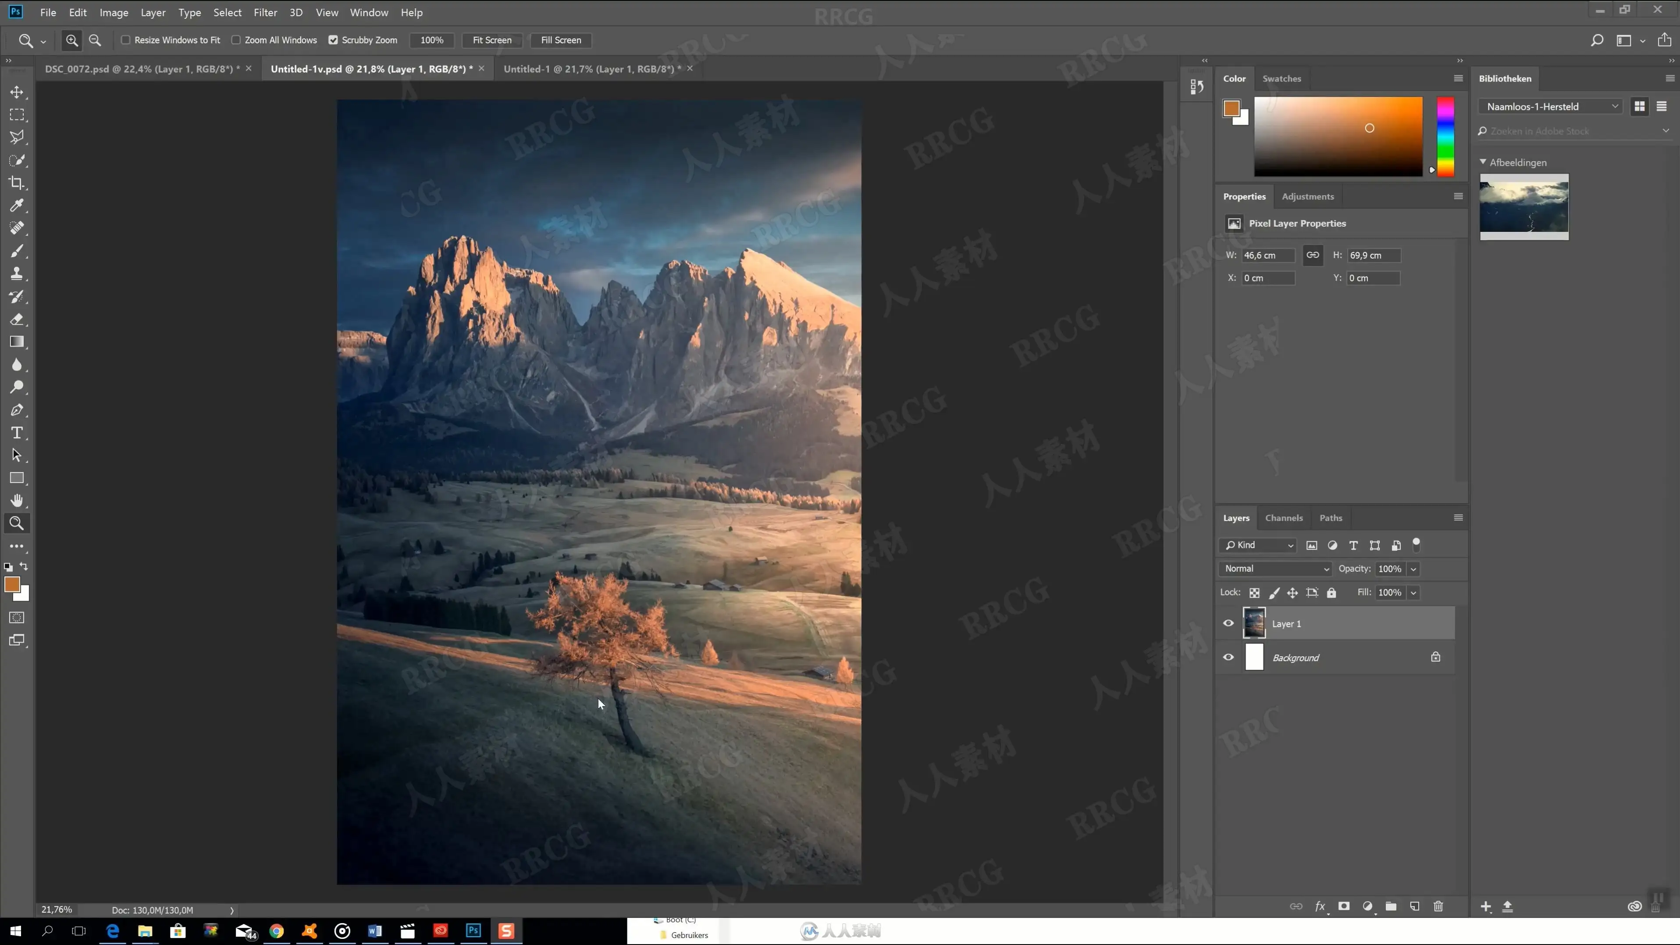Select the Horizontal Type tool
This screenshot has width=1680, height=945.
pos(17,433)
